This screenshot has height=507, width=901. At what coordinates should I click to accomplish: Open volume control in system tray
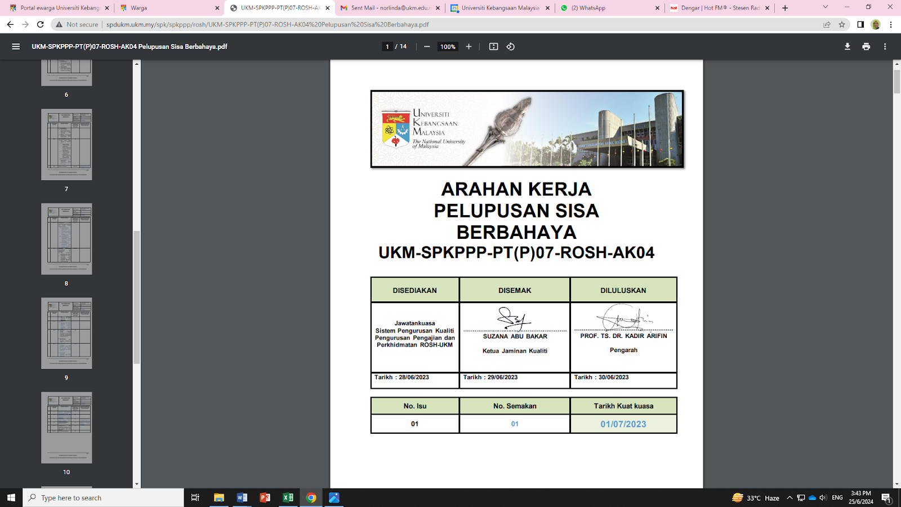pos(823,498)
